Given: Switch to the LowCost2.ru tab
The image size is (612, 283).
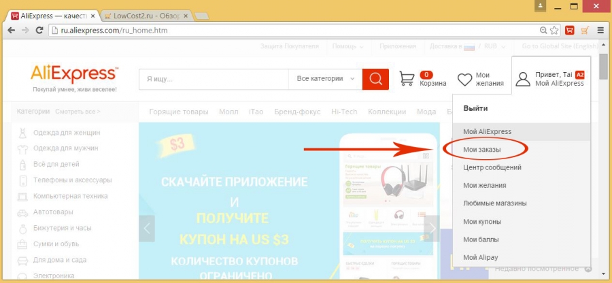Looking at the screenshot, I should 147,16.
